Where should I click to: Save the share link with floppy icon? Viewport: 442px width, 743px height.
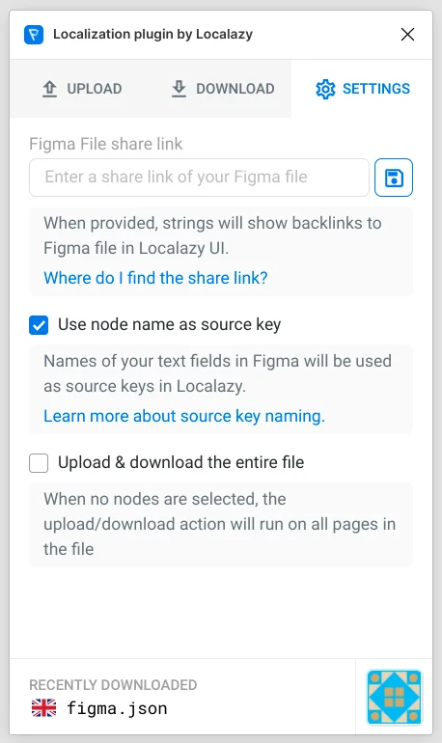click(393, 178)
